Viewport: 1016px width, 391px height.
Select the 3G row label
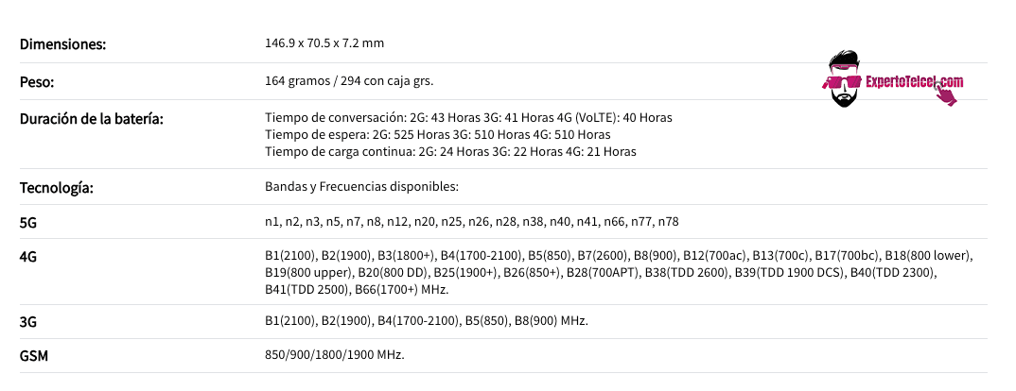point(28,322)
